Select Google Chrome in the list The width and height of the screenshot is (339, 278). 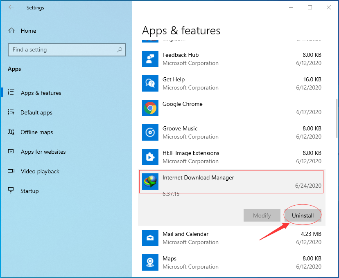pos(183,104)
